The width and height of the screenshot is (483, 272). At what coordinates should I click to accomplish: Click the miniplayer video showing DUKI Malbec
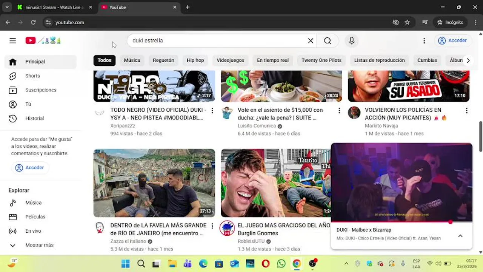click(401, 182)
